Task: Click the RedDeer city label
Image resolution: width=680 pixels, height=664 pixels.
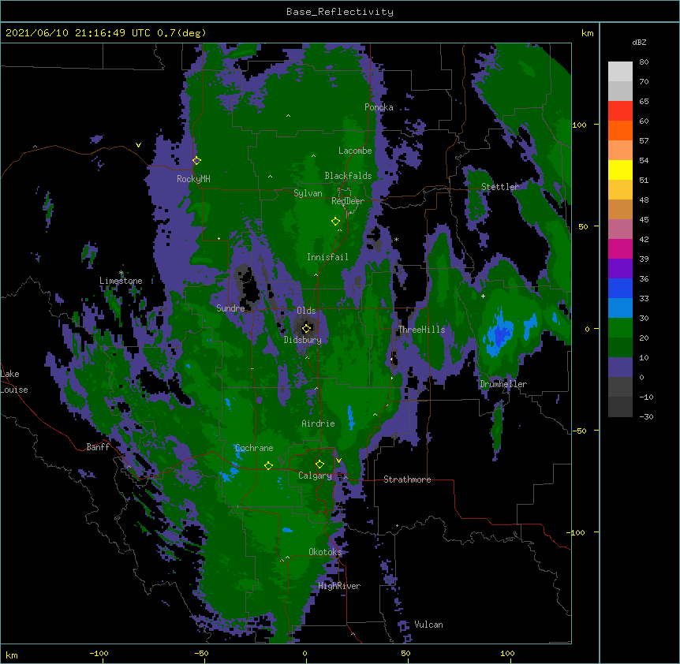Action: (347, 201)
